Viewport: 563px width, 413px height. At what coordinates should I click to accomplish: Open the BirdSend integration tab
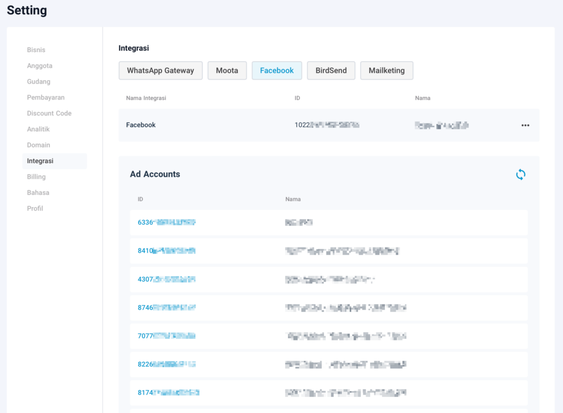click(331, 70)
